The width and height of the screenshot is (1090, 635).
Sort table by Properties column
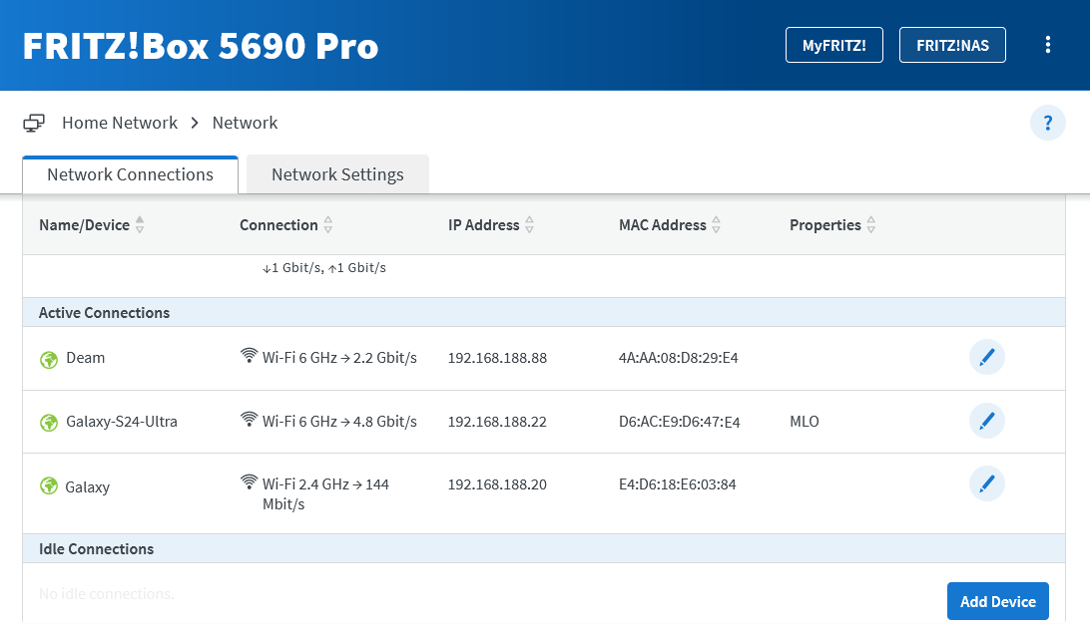[871, 225]
